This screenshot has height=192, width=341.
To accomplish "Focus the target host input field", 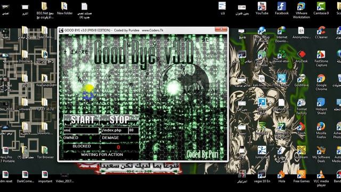I will [81, 130].
